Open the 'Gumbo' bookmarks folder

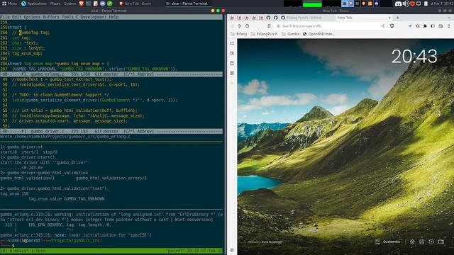point(290,34)
